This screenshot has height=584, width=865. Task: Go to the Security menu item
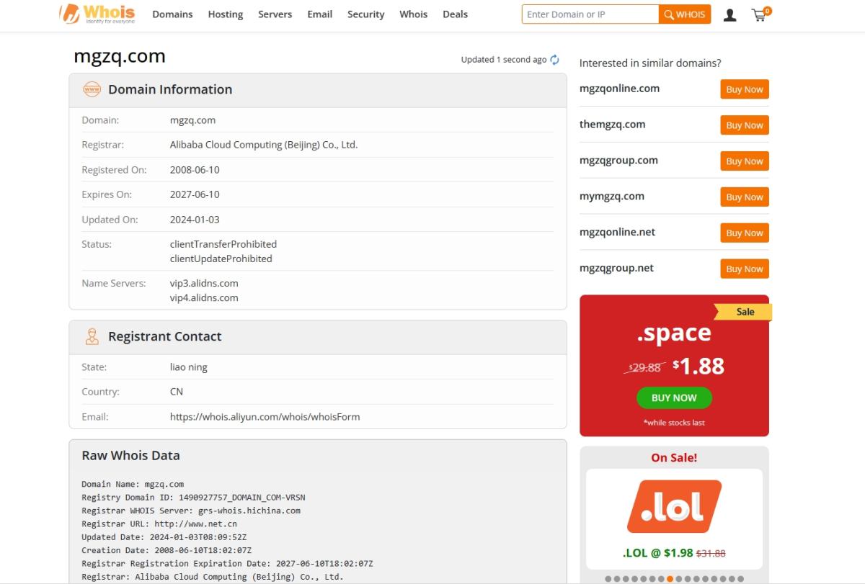click(365, 14)
